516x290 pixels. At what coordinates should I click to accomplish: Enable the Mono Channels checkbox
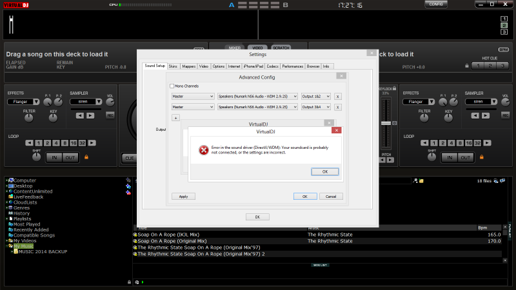172,86
